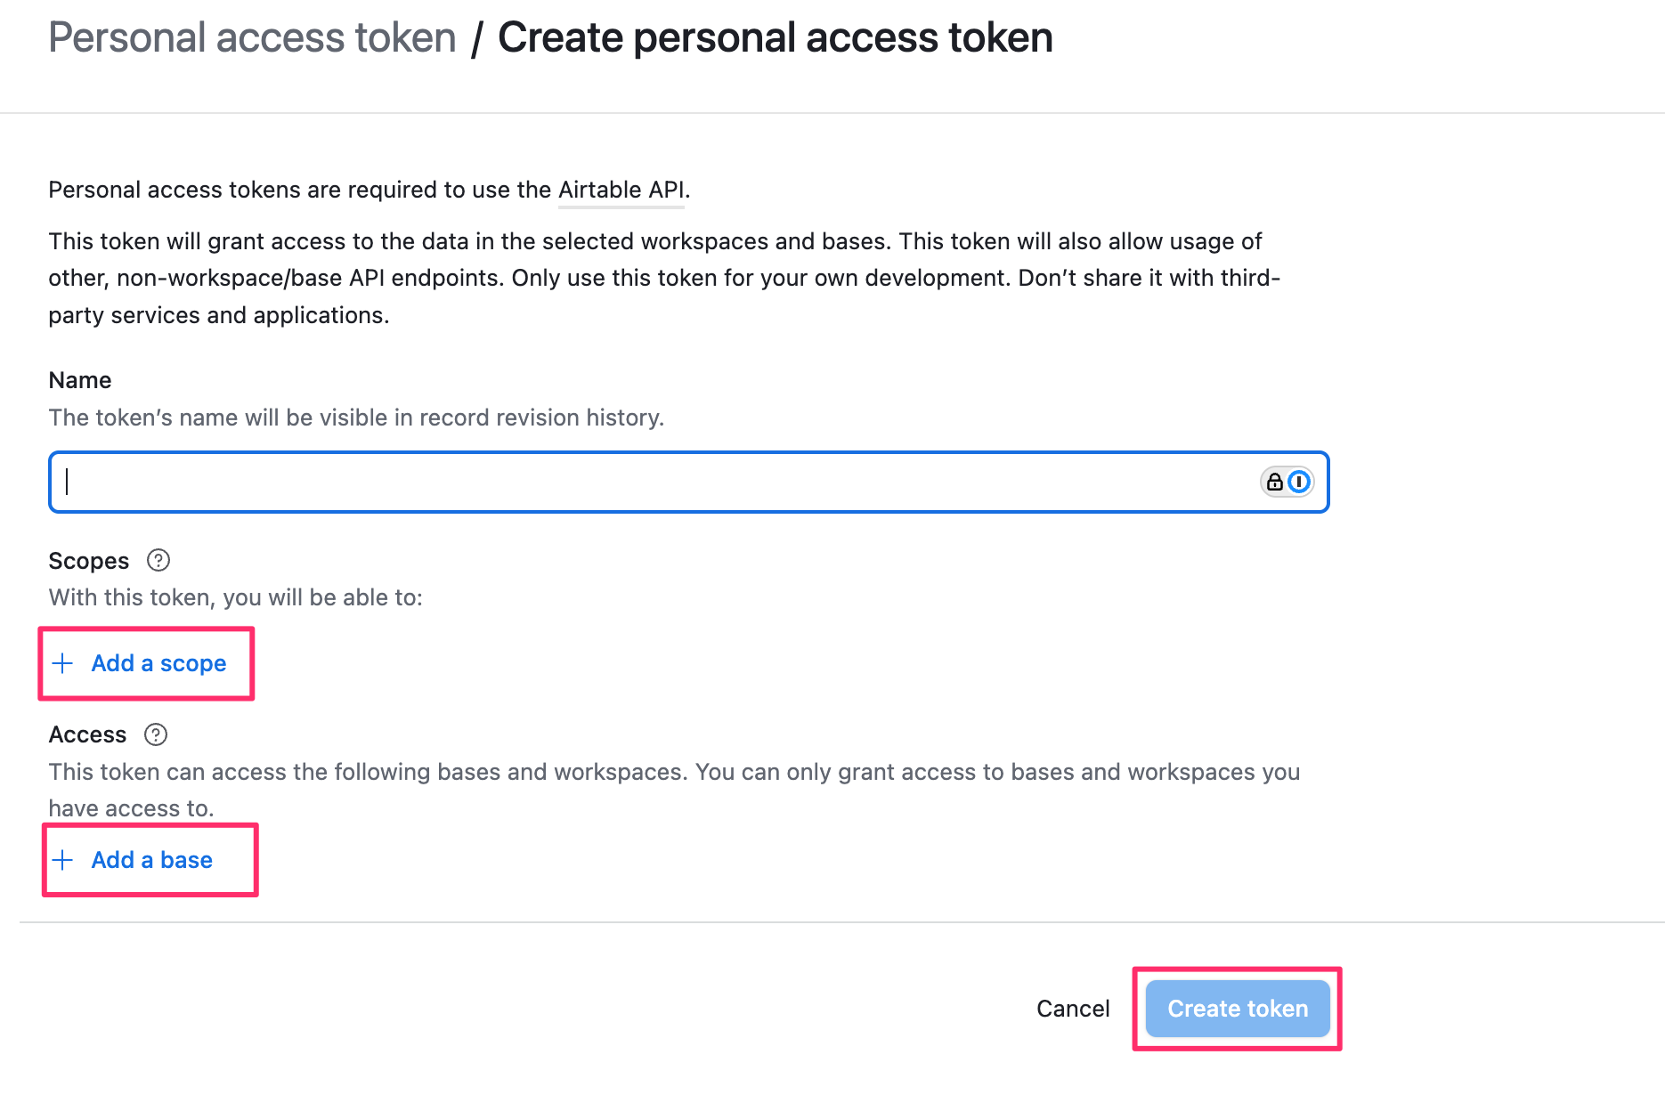Screen dimensions: 1665x1095
Task: Open the Scopes help question mark icon
Action: pos(158,560)
